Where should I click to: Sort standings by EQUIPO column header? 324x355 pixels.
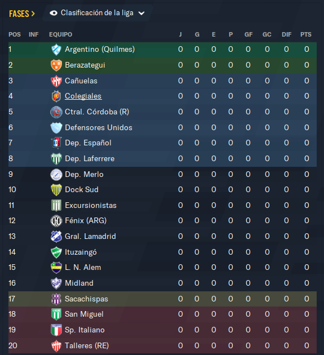click(x=61, y=34)
